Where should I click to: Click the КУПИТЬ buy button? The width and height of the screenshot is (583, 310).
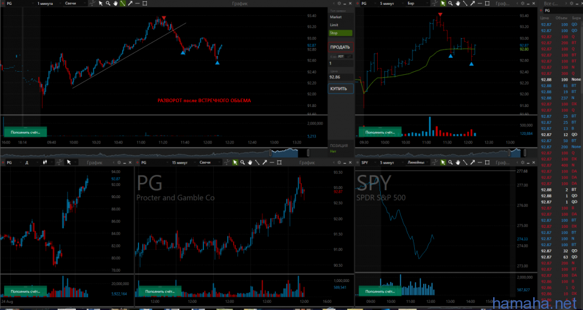341,89
